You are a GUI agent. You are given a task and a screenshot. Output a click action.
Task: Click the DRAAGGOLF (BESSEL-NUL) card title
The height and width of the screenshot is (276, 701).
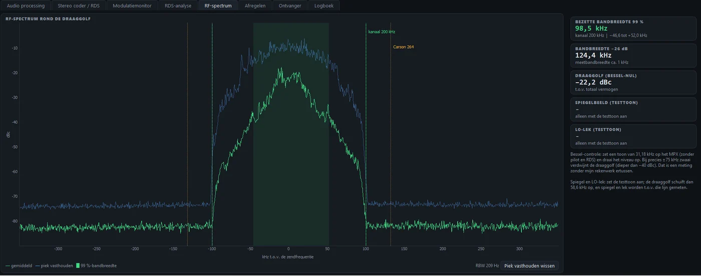[606, 76]
